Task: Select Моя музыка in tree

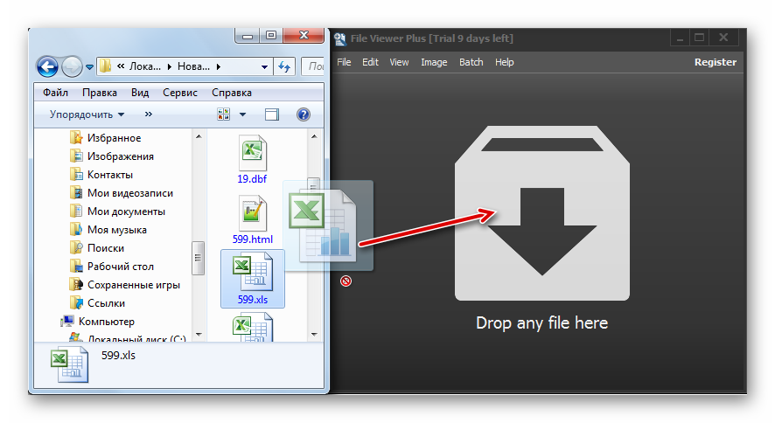Action: 116,230
